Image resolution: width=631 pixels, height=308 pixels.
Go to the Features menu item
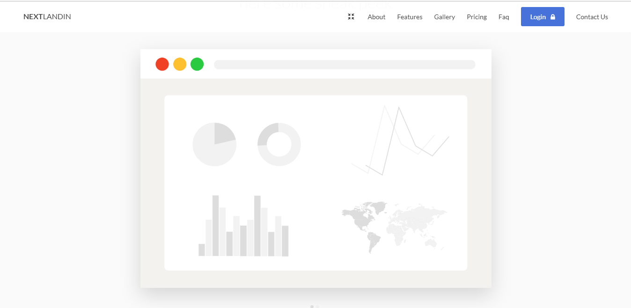pyautogui.click(x=410, y=17)
